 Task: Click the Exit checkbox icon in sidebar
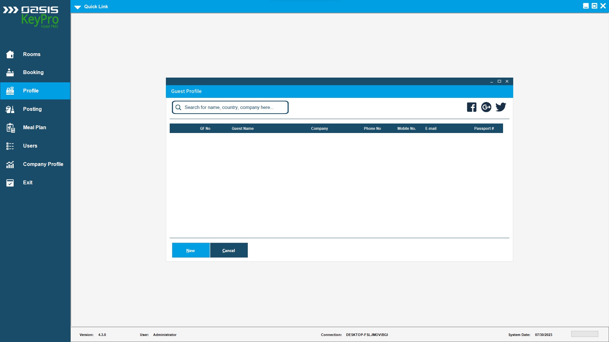pos(10,183)
